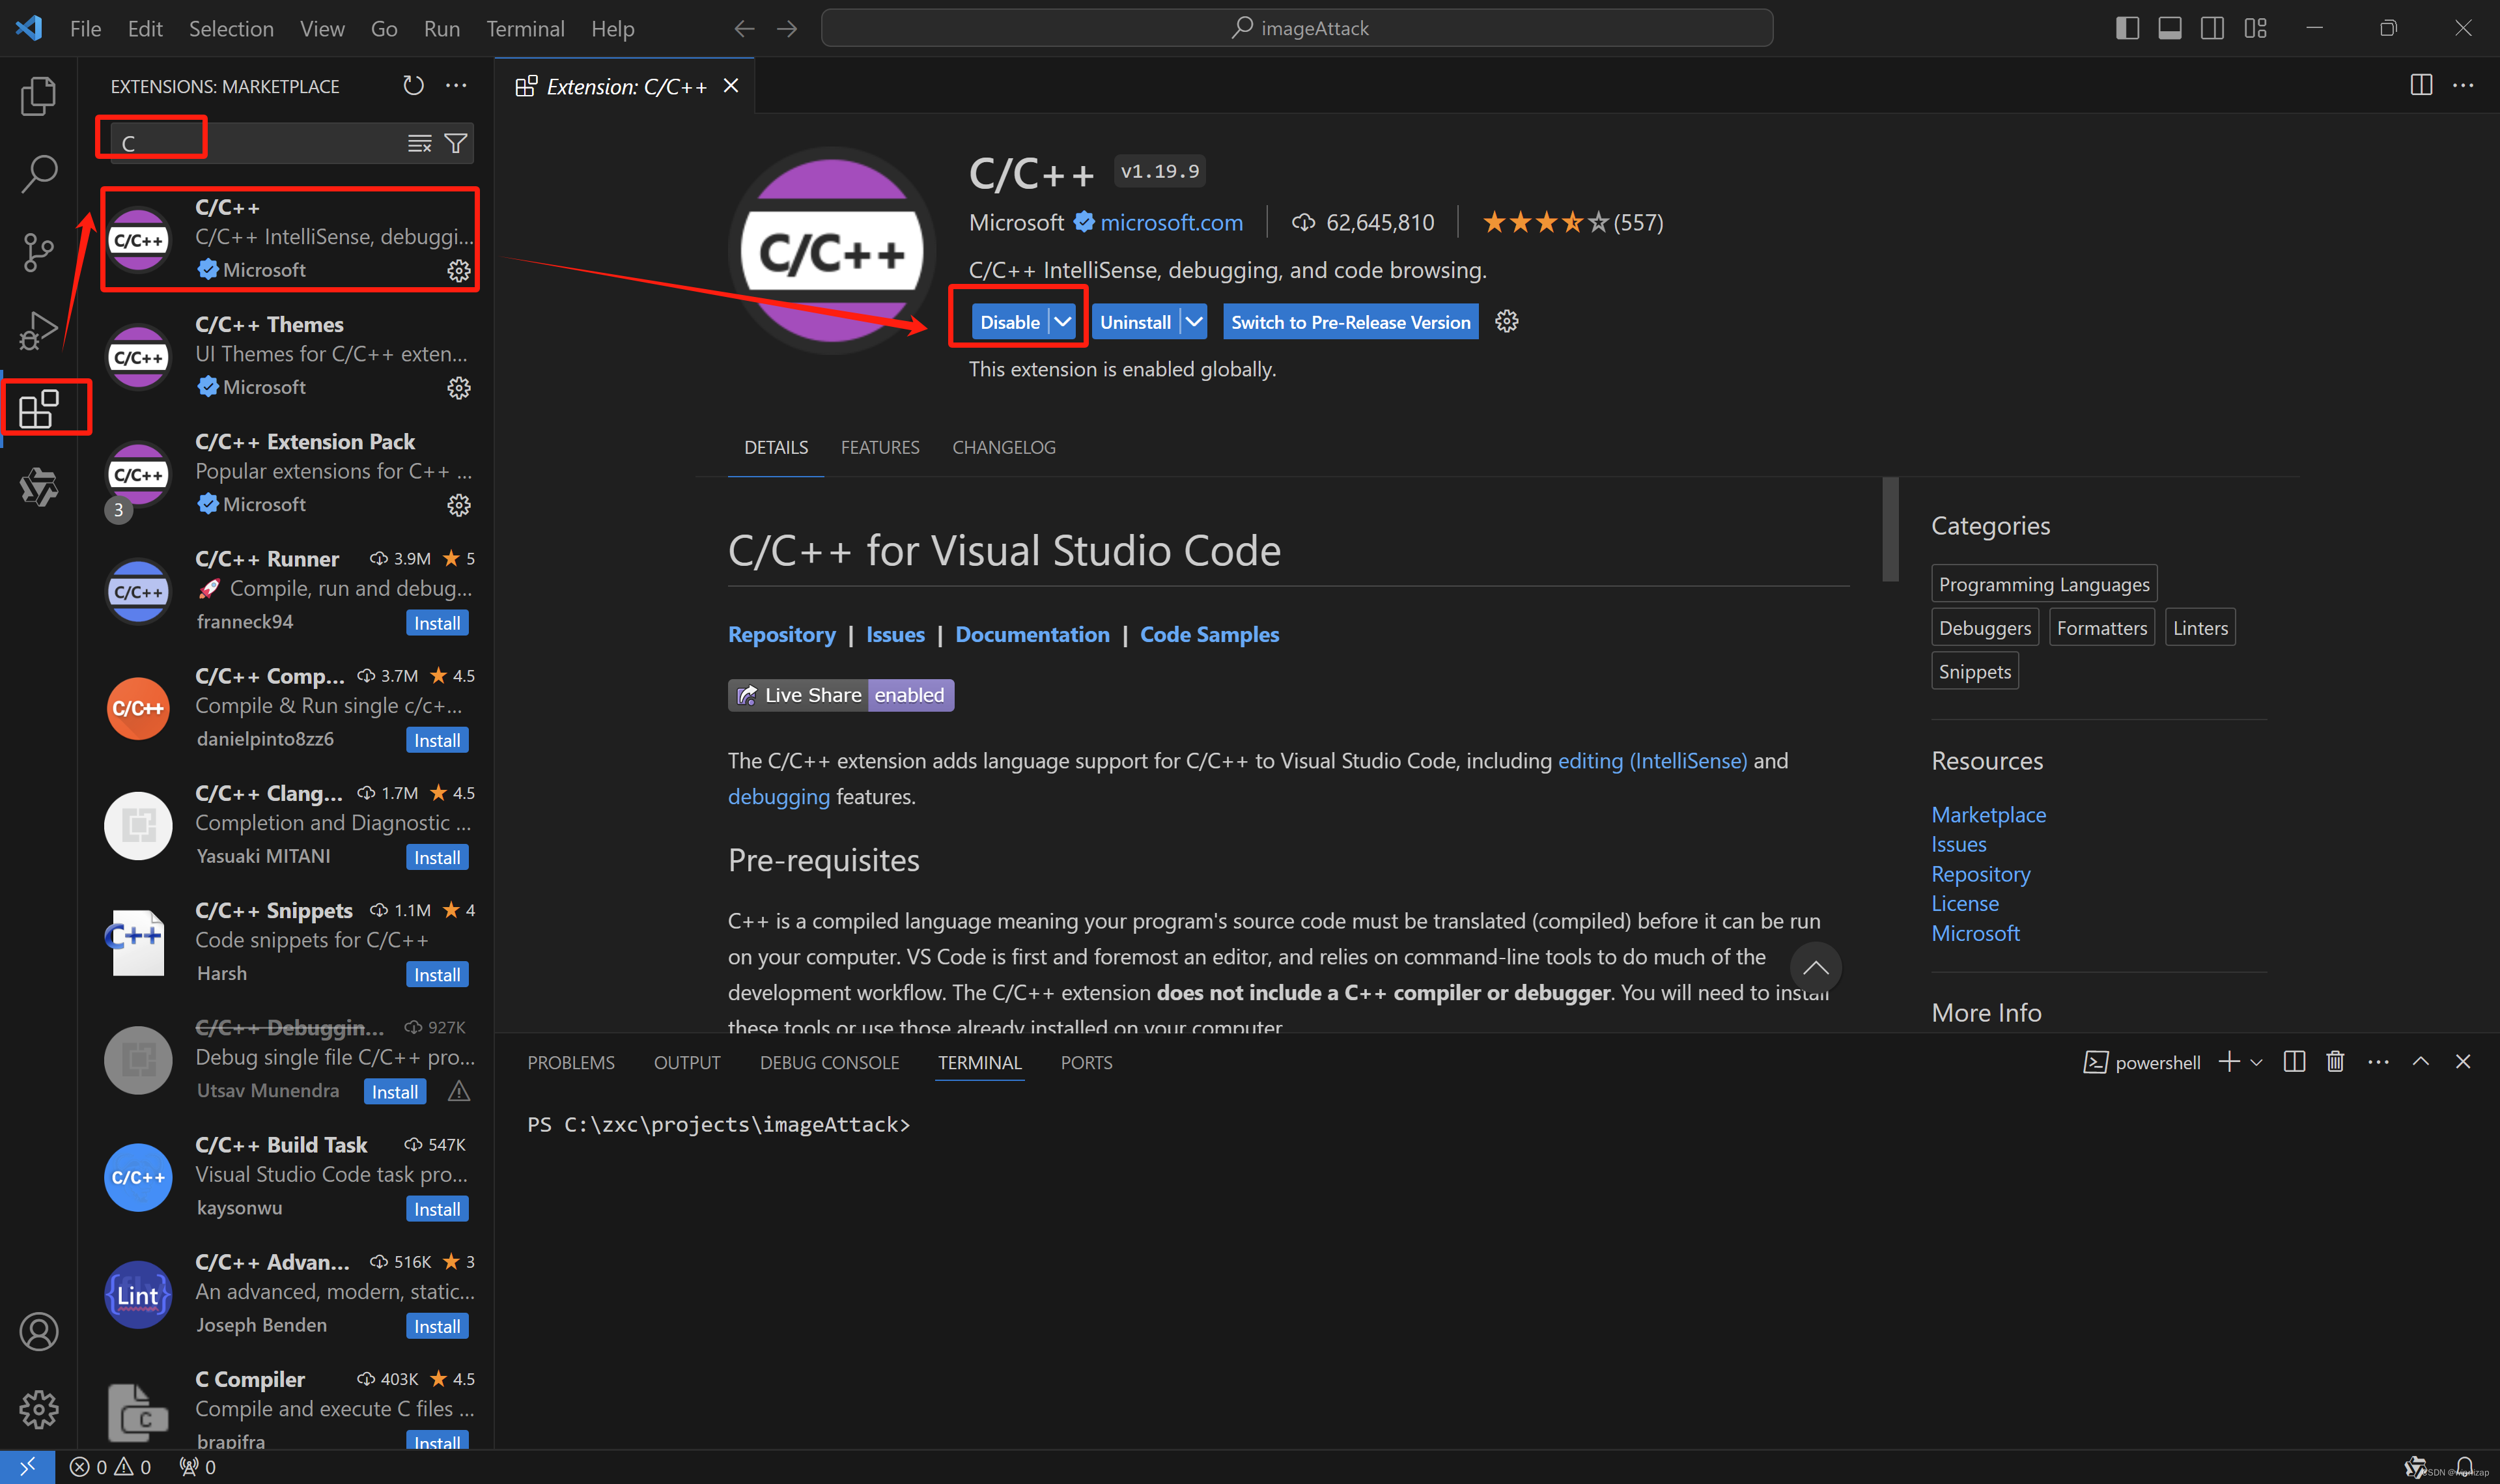Open the Selection menu
The image size is (2500, 1484).
(231, 28)
